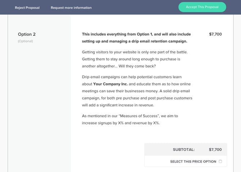Click the 'Getting them to stay around' line
This screenshot has height=172, width=241.
pyautogui.click(x=131, y=59)
